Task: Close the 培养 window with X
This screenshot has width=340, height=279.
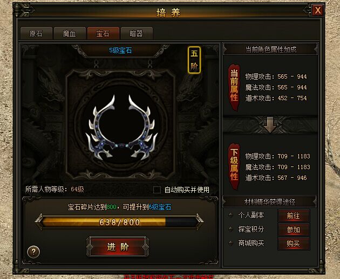Action: tap(318, 10)
